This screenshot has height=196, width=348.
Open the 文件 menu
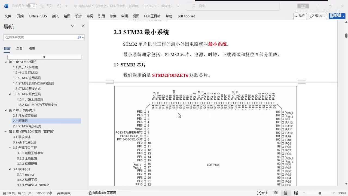(x=8, y=16)
